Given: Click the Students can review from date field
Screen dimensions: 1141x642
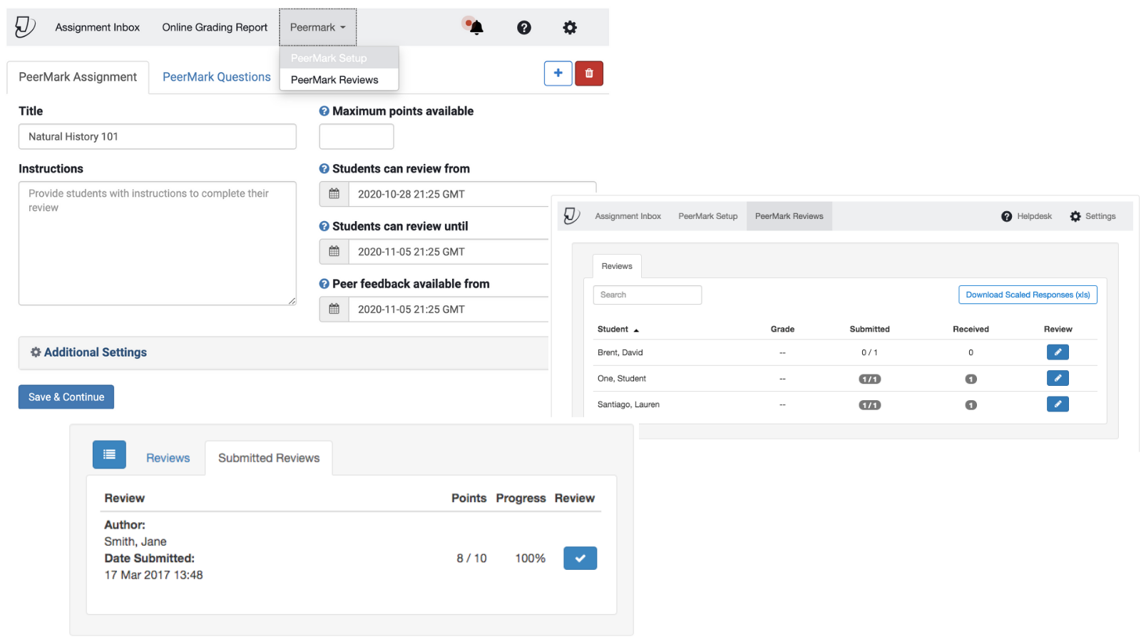Looking at the screenshot, I should pyautogui.click(x=472, y=194).
